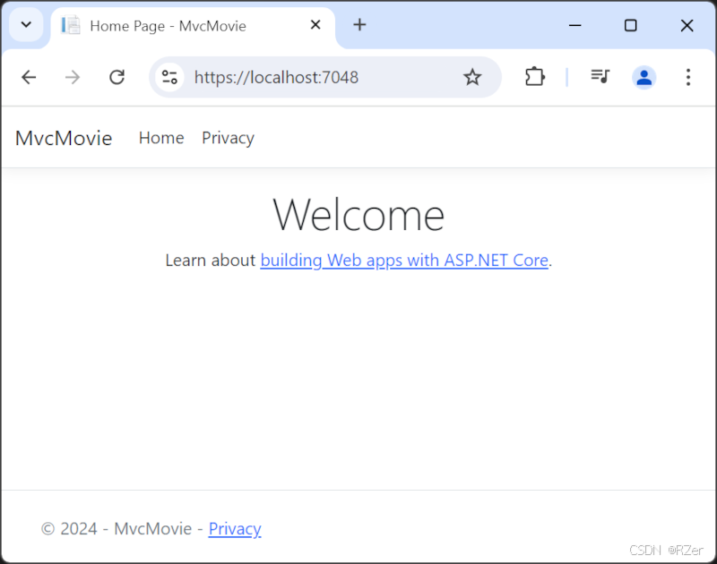
Task: Minimize the browser window
Action: pos(574,26)
